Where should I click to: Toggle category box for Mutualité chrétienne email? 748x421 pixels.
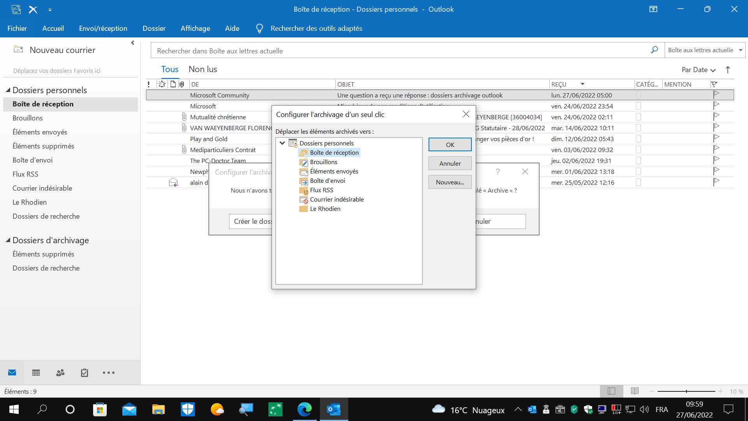[x=638, y=117]
